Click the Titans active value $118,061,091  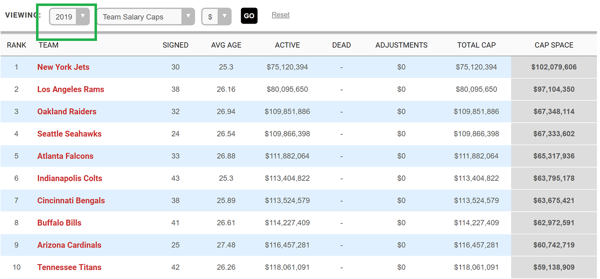pos(287,267)
